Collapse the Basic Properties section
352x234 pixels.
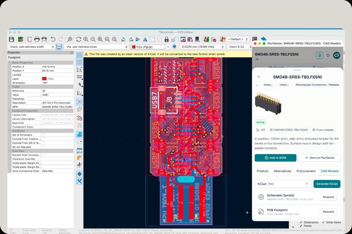[x=9, y=63]
